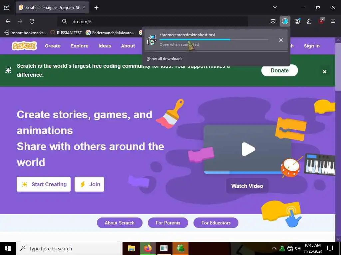Open File Explorer from taskbar
The image size is (341, 255).
click(x=131, y=248)
